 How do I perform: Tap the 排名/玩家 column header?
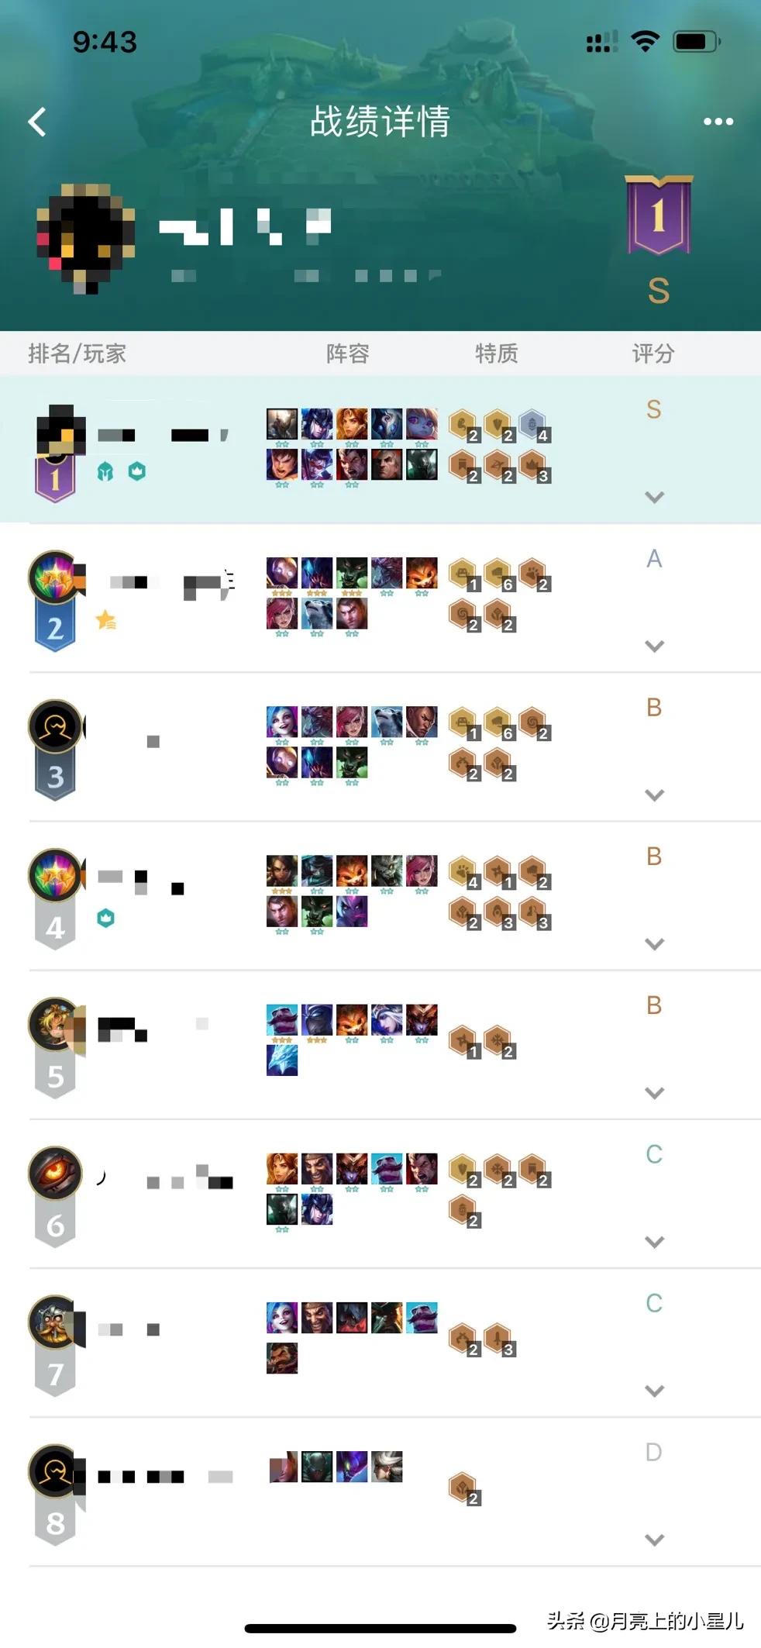[x=77, y=353]
